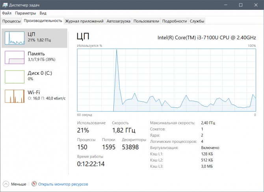The width and height of the screenshot is (264, 192).
Task: Click the main CPU usage graph
Action: pos(167,80)
